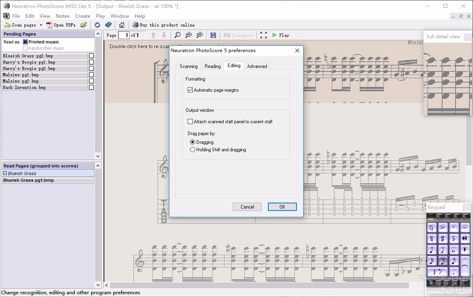Open the Scan pages dropdown arrow

41,25
